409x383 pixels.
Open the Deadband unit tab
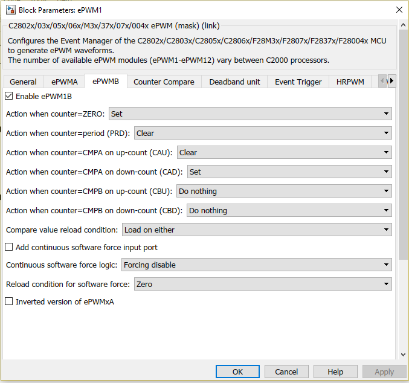pyautogui.click(x=234, y=82)
